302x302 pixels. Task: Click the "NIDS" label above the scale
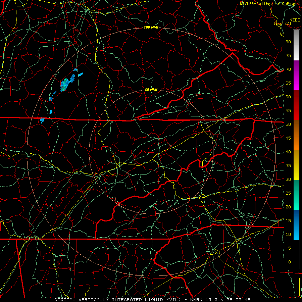(x=295, y=20)
